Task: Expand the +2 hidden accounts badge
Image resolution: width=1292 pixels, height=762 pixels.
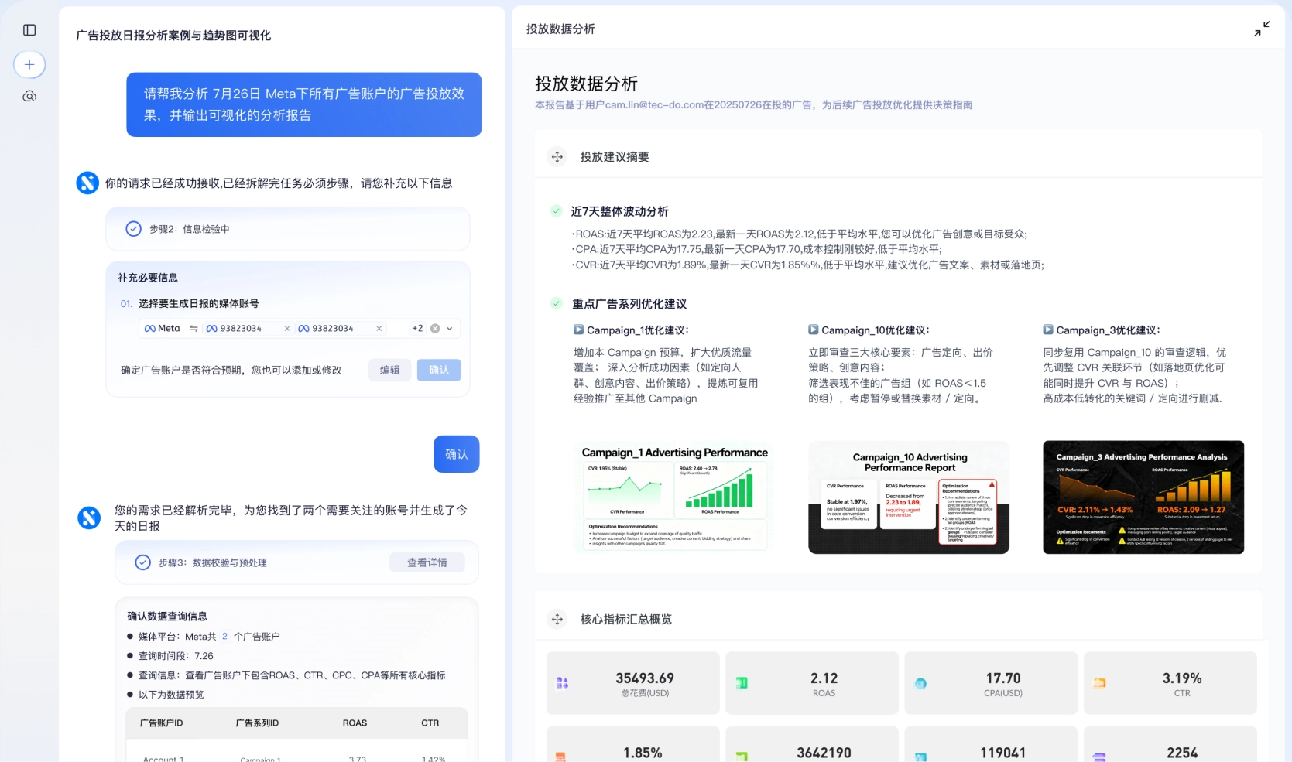Action: (x=417, y=329)
